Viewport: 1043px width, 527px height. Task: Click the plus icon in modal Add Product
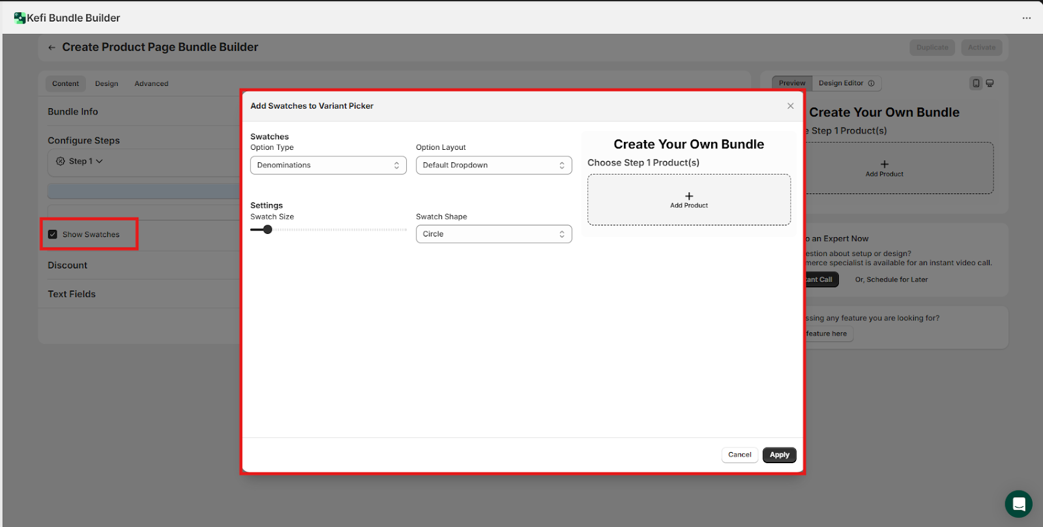pos(689,196)
